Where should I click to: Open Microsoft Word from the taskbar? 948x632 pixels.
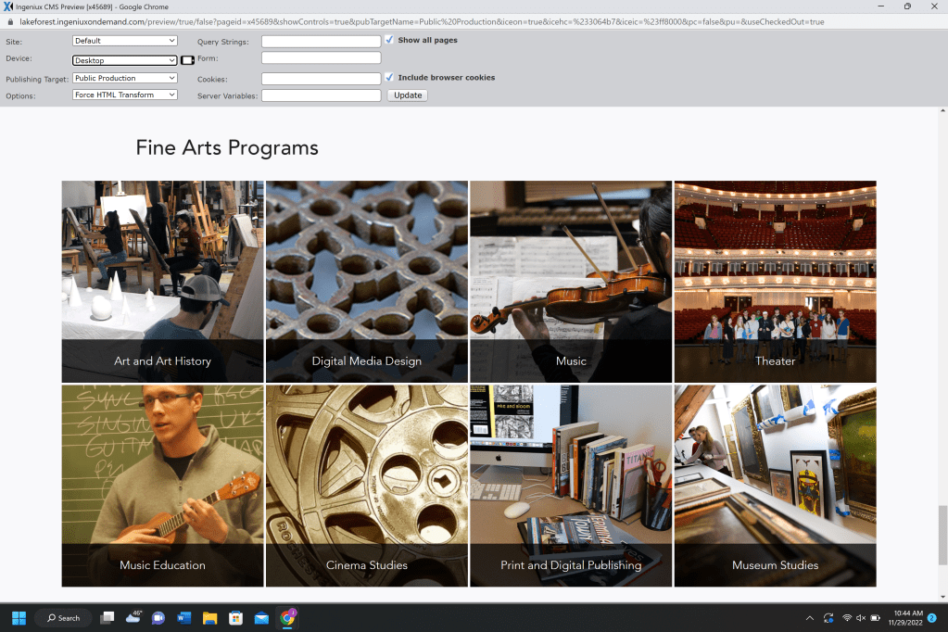[183, 618]
